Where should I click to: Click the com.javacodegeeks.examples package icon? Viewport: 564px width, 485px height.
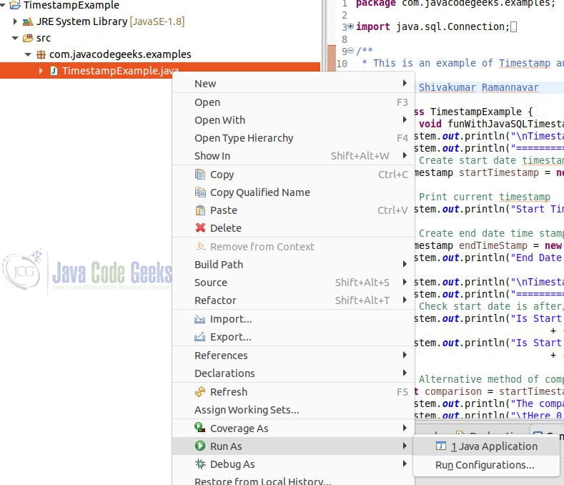point(41,54)
